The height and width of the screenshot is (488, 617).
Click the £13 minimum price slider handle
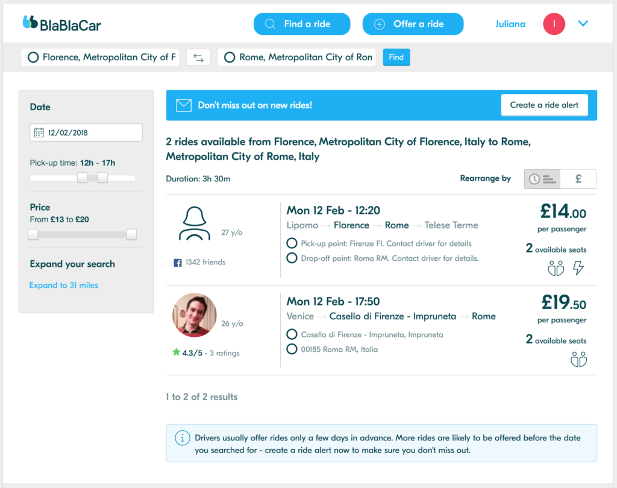point(33,234)
